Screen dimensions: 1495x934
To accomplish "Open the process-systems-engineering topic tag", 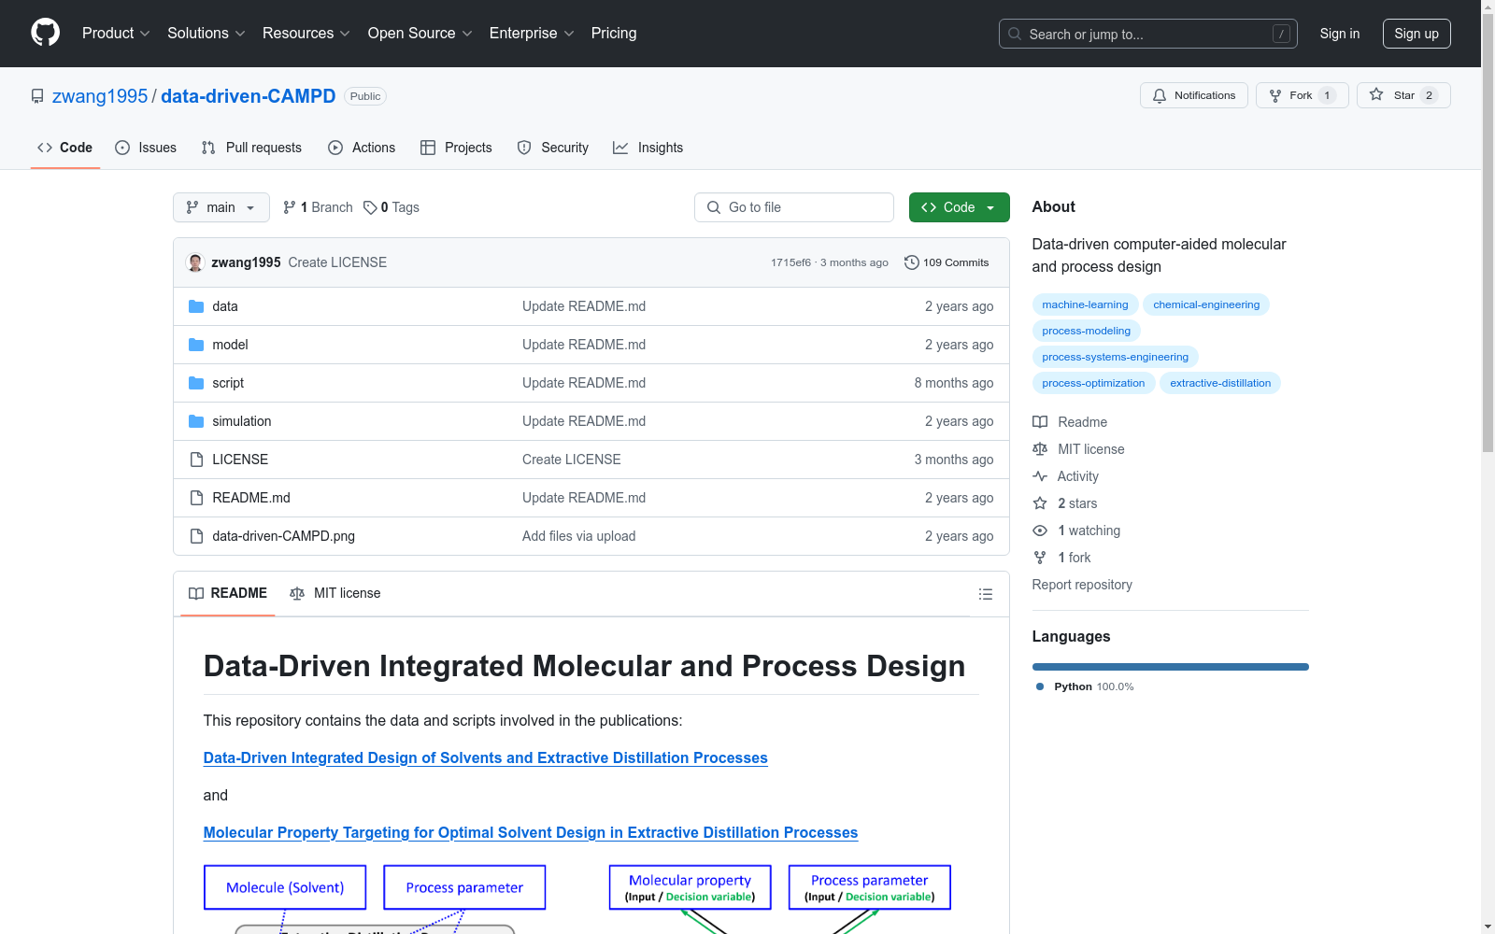I will tap(1115, 357).
